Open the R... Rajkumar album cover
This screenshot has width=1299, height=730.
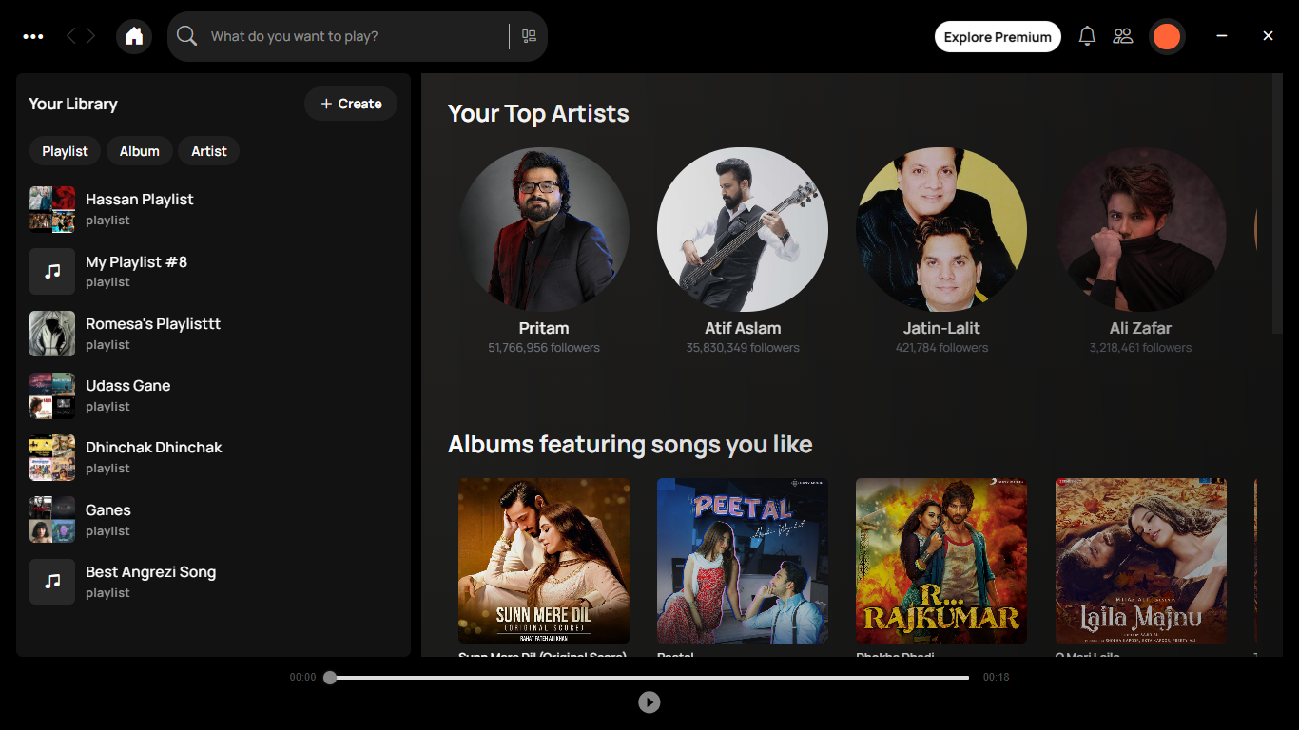(x=940, y=561)
